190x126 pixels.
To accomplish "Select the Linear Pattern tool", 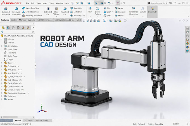I will [98, 11].
